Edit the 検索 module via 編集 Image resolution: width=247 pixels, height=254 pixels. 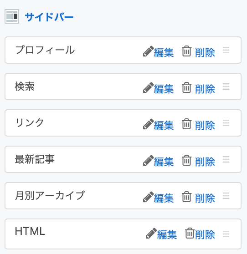tap(164, 89)
